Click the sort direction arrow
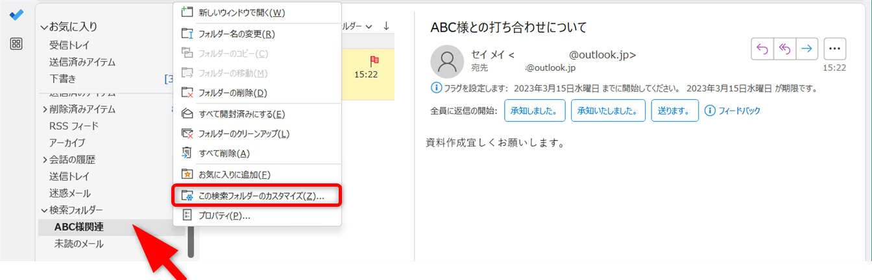872x280 pixels. click(386, 26)
